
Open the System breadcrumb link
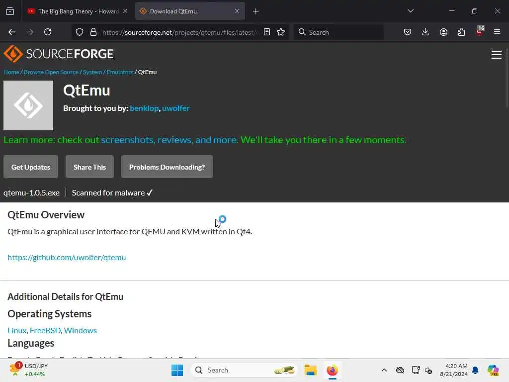click(x=92, y=72)
